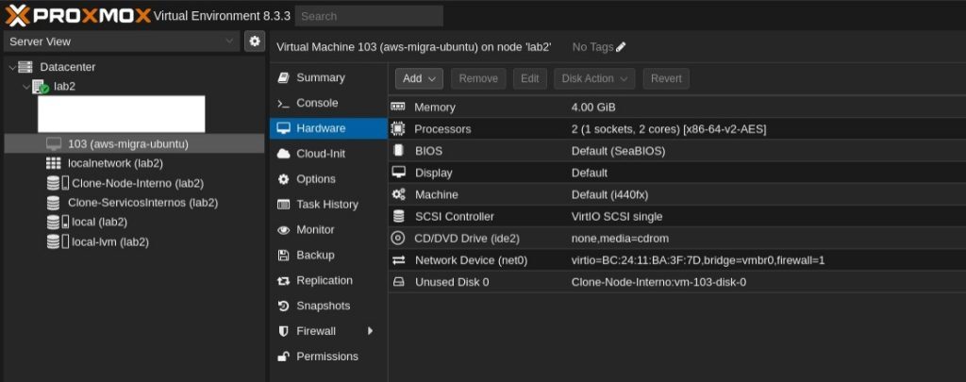Open the Snapshots tab
Screen dimensions: 966x382
pyautogui.click(x=323, y=306)
